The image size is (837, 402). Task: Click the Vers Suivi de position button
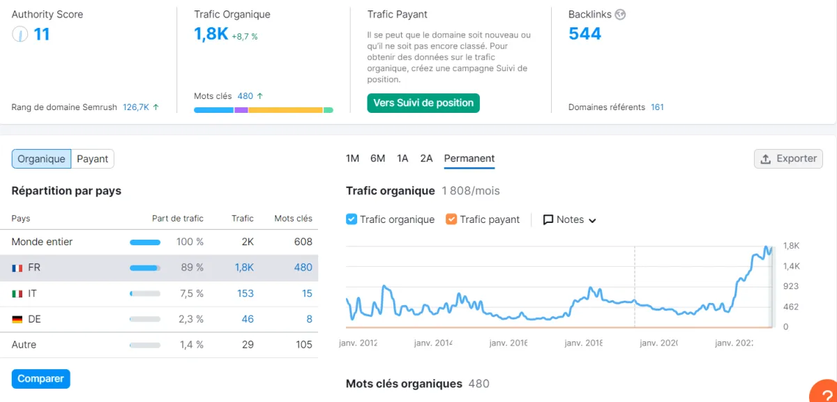click(423, 103)
